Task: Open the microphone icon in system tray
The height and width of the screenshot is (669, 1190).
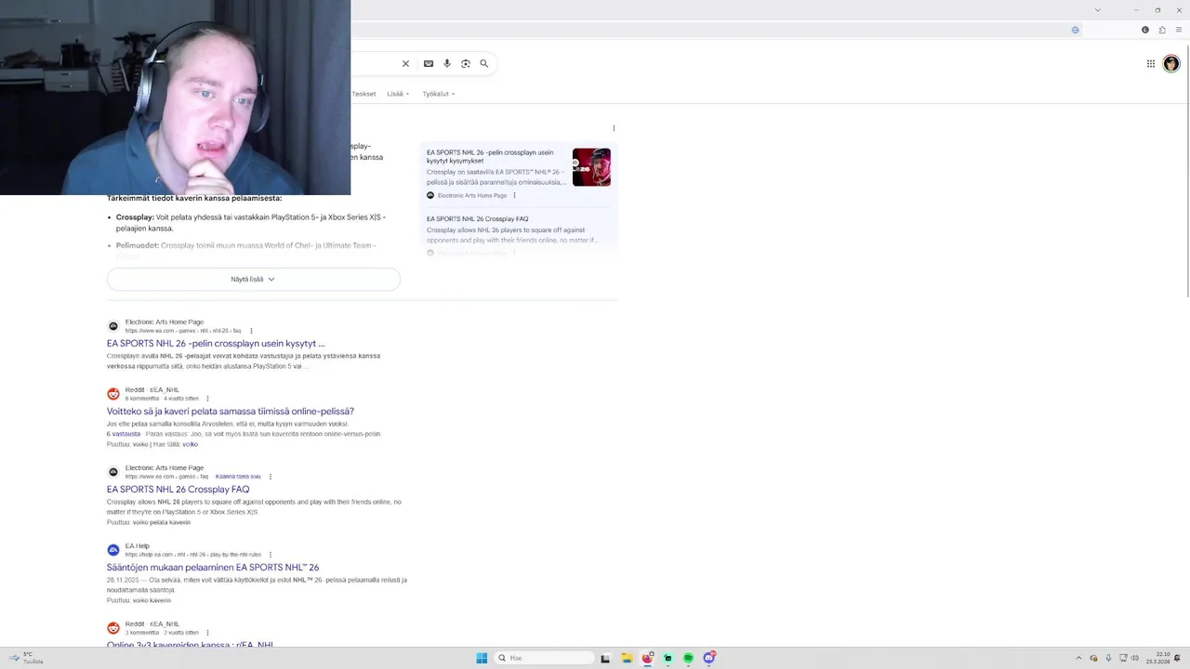Action: click(x=1108, y=658)
